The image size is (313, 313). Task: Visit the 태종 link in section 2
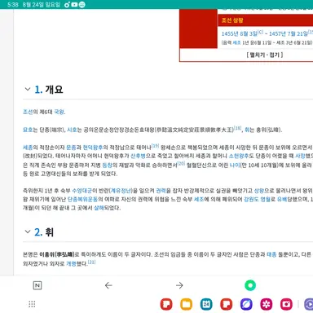[271, 254]
